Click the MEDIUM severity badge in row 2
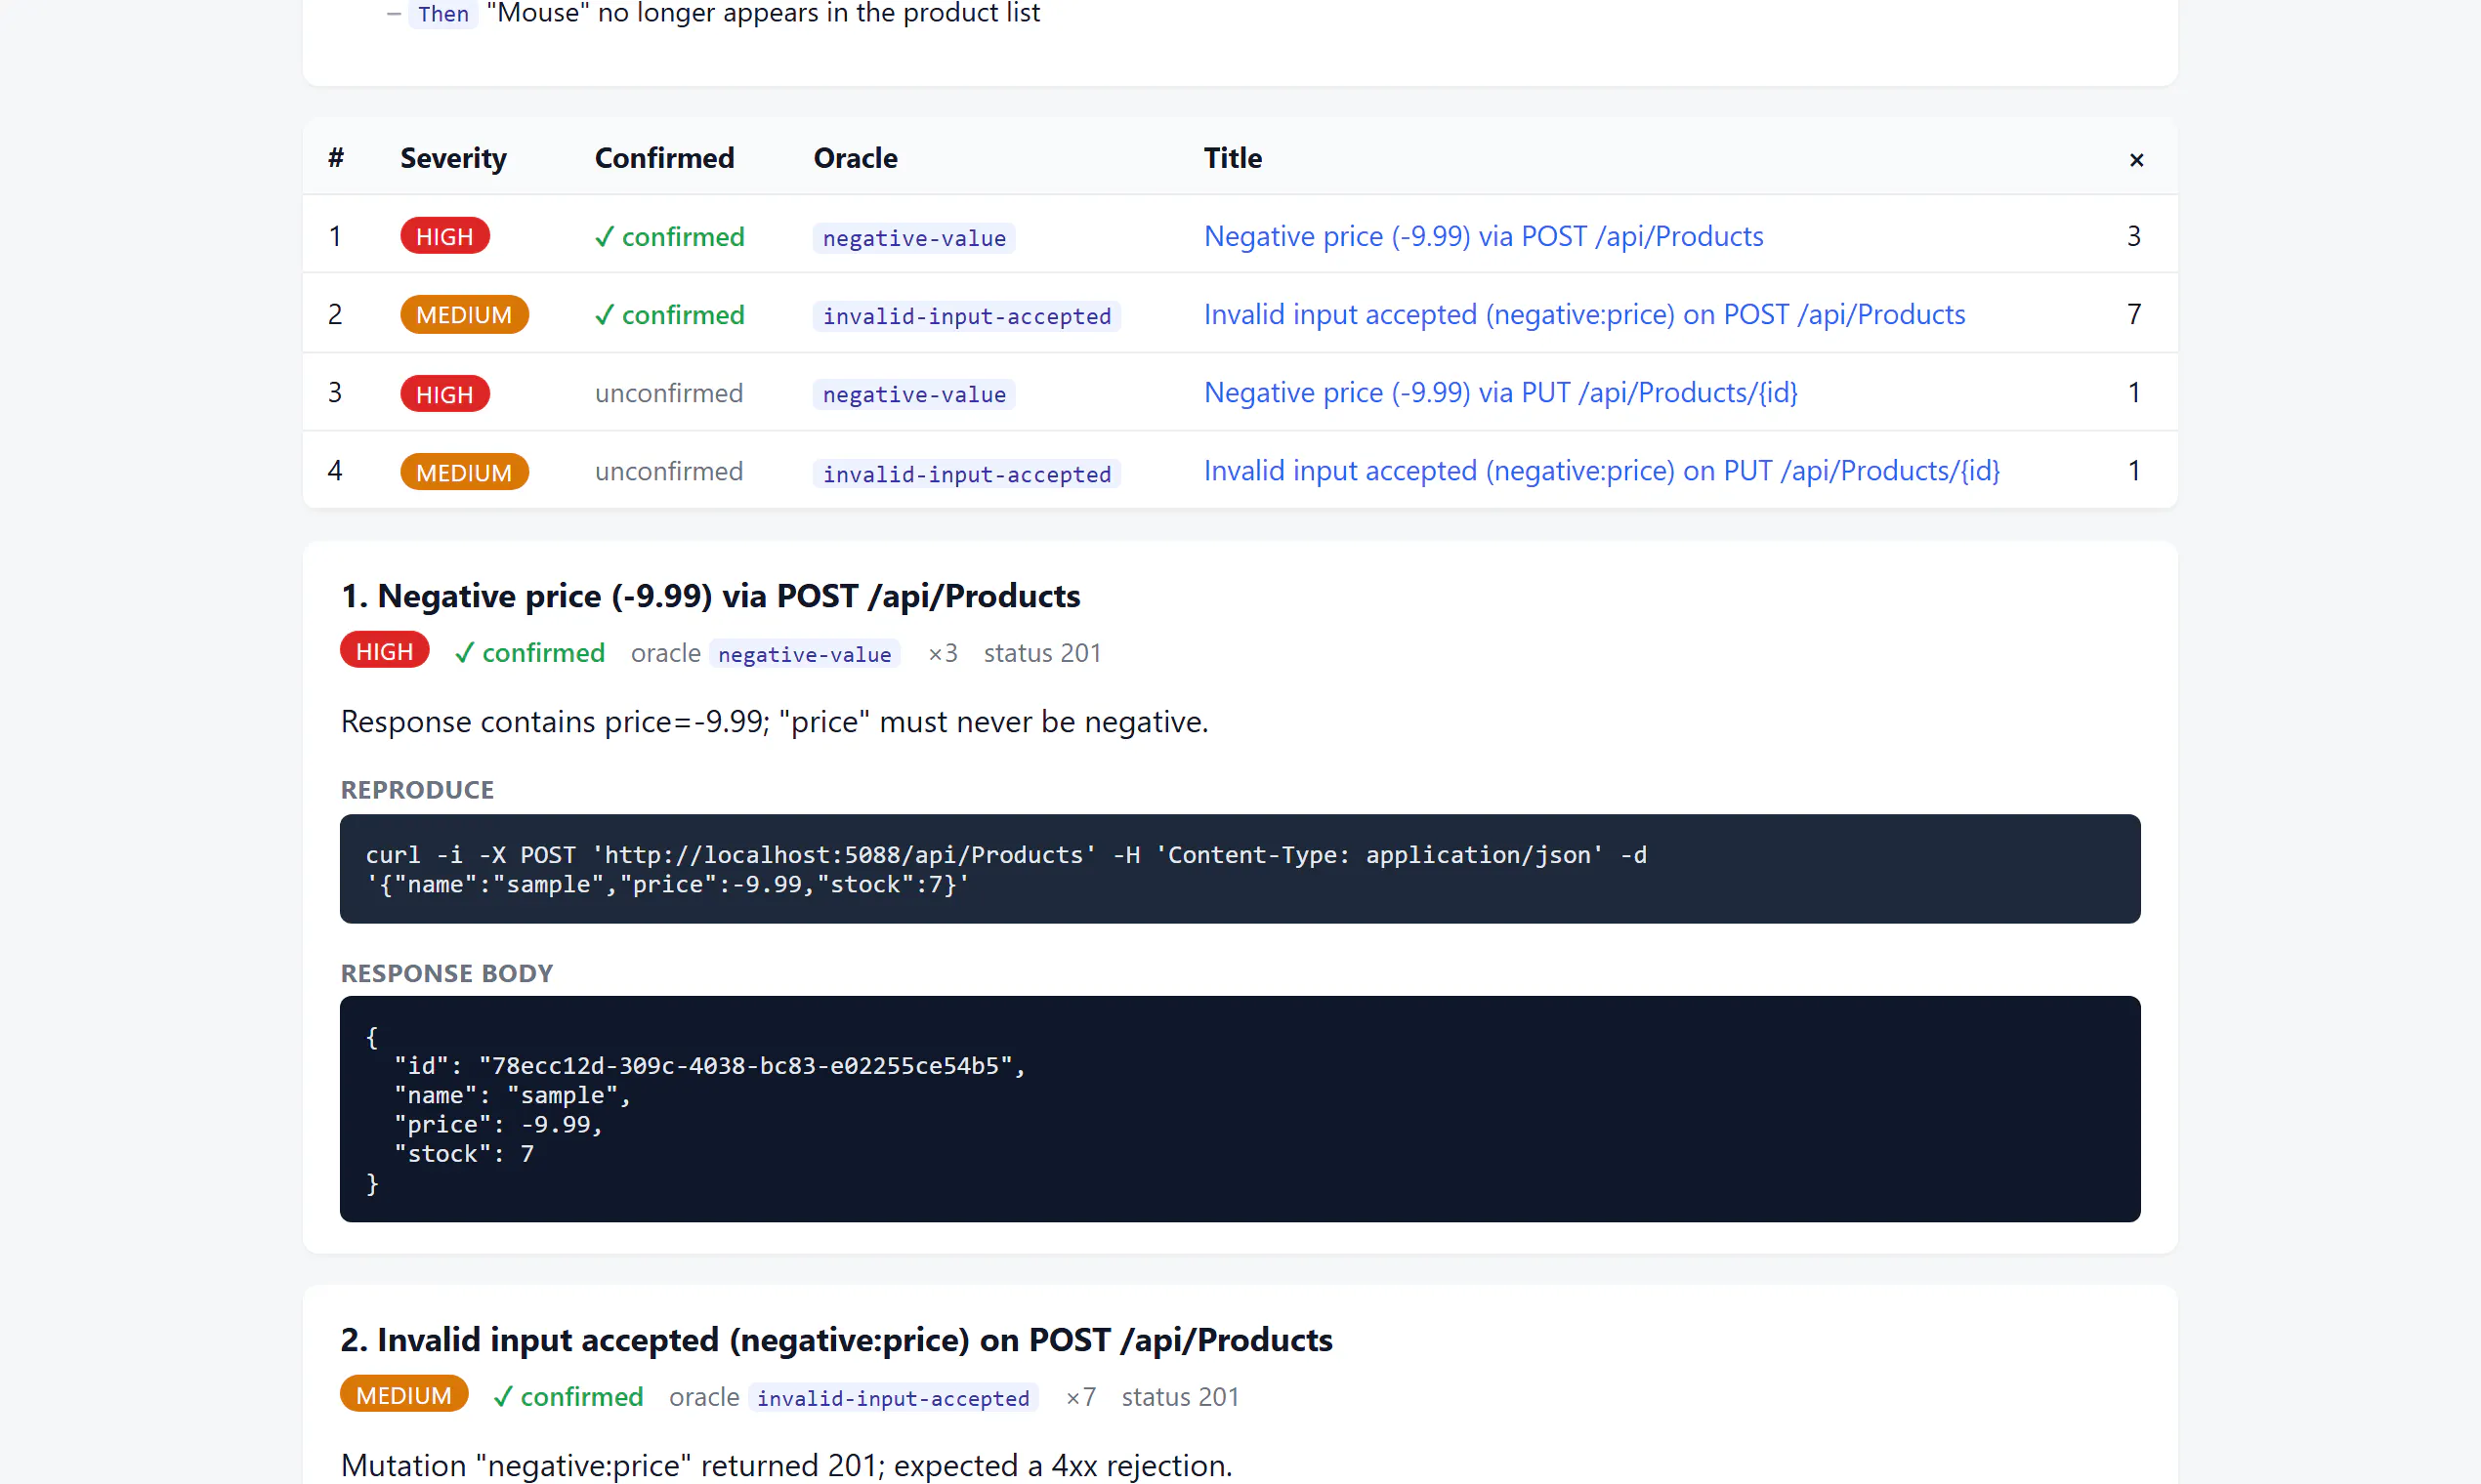The width and height of the screenshot is (2481, 1484). click(x=464, y=314)
